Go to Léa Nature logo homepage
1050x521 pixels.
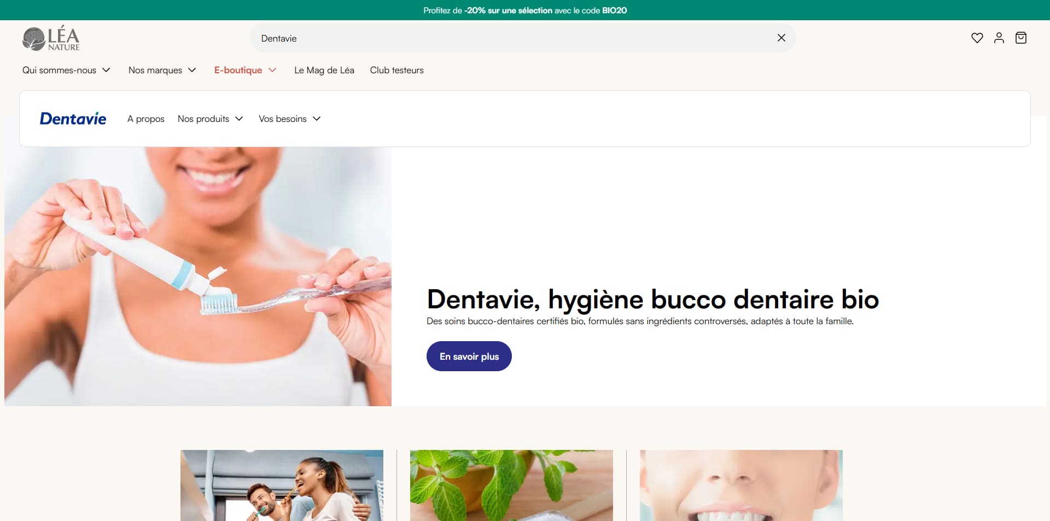pyautogui.click(x=51, y=38)
